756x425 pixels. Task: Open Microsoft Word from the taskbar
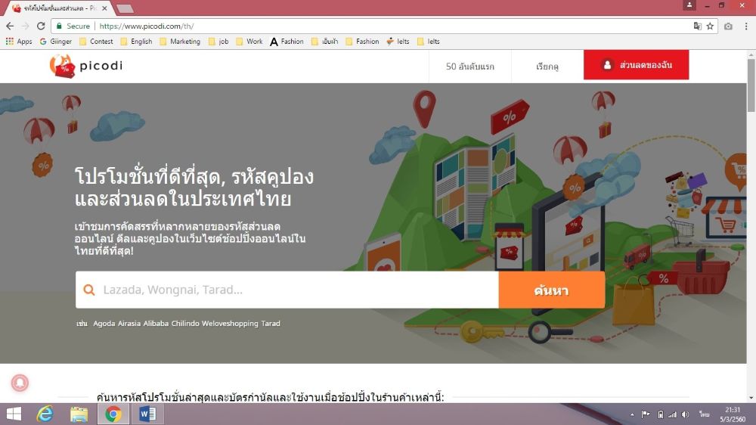147,414
